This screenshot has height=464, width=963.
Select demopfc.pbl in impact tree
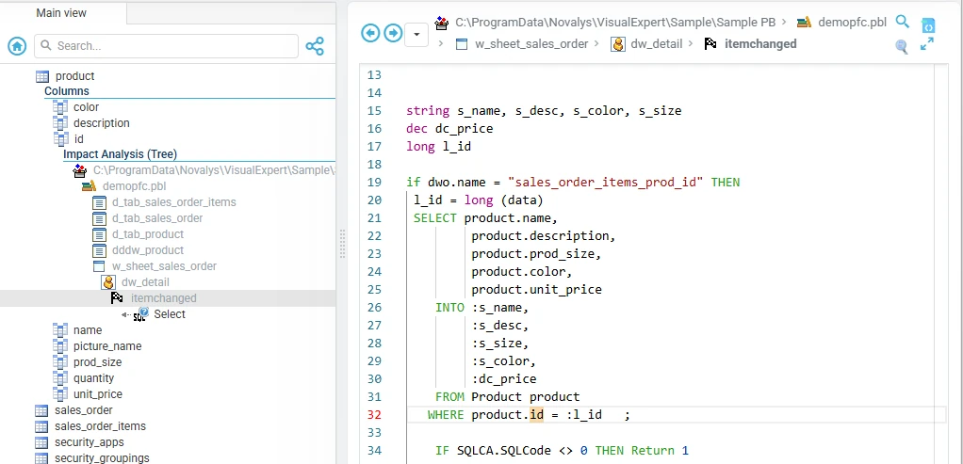pos(134,186)
